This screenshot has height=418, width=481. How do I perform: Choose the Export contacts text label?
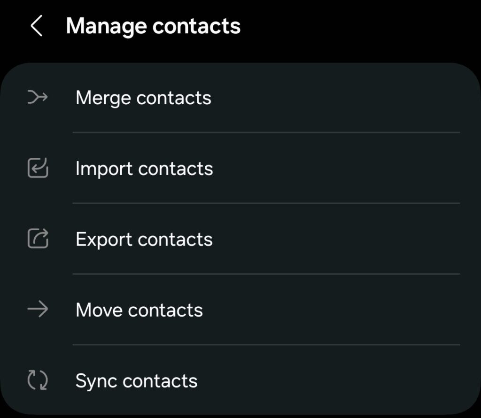tap(144, 239)
